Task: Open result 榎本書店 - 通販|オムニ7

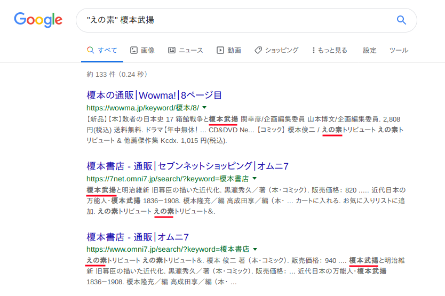Action: 138,237
